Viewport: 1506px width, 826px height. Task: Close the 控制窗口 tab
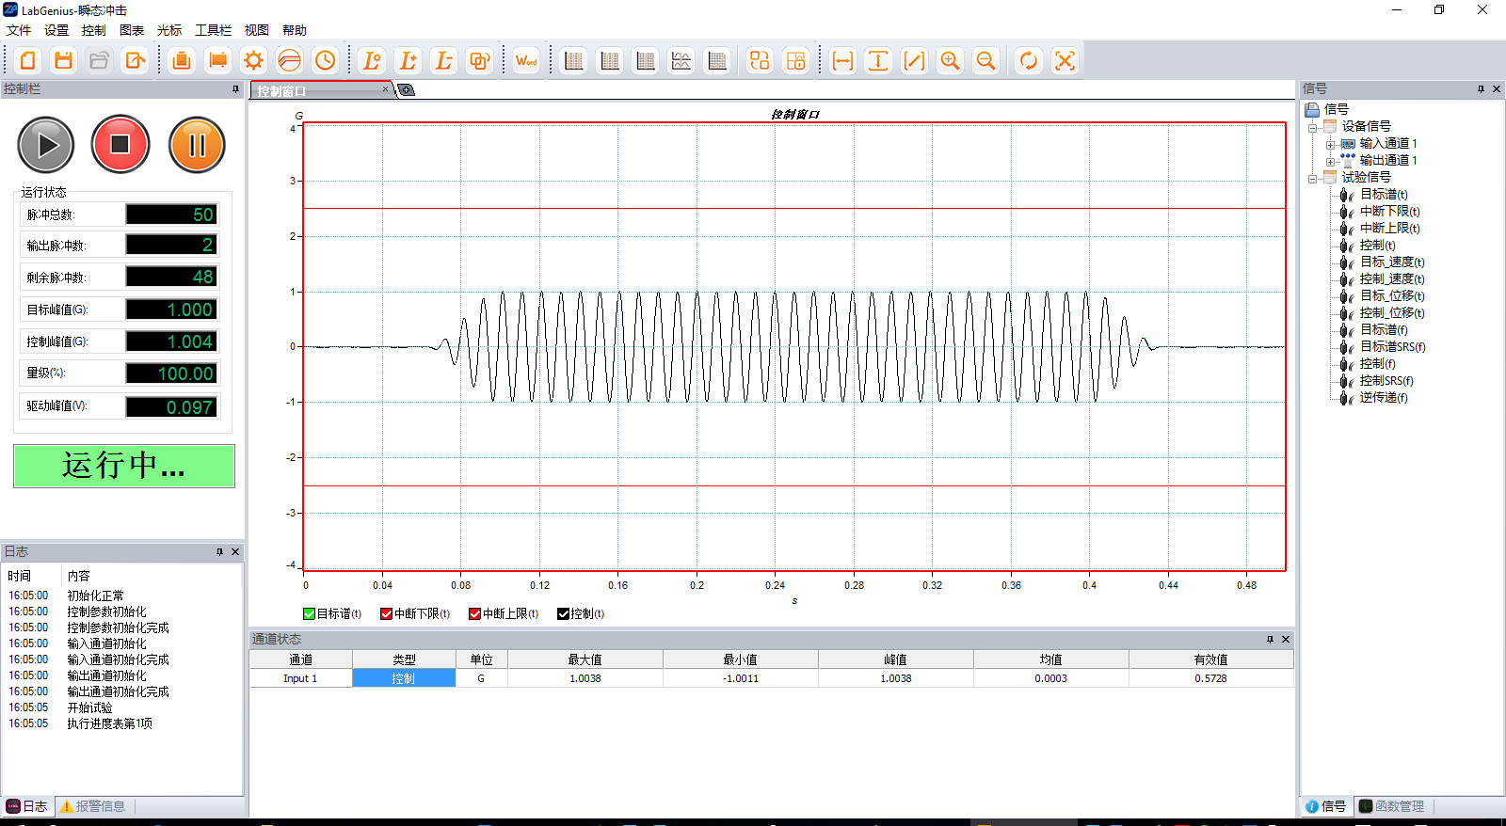coord(385,89)
